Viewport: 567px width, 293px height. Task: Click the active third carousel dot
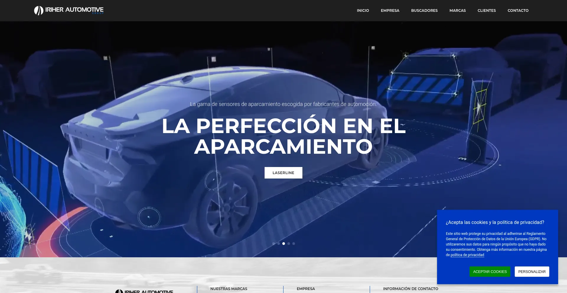coord(283,243)
